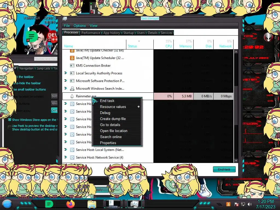Open taskbar location dropdown showing Bott
280x210 pixels.
54,96
